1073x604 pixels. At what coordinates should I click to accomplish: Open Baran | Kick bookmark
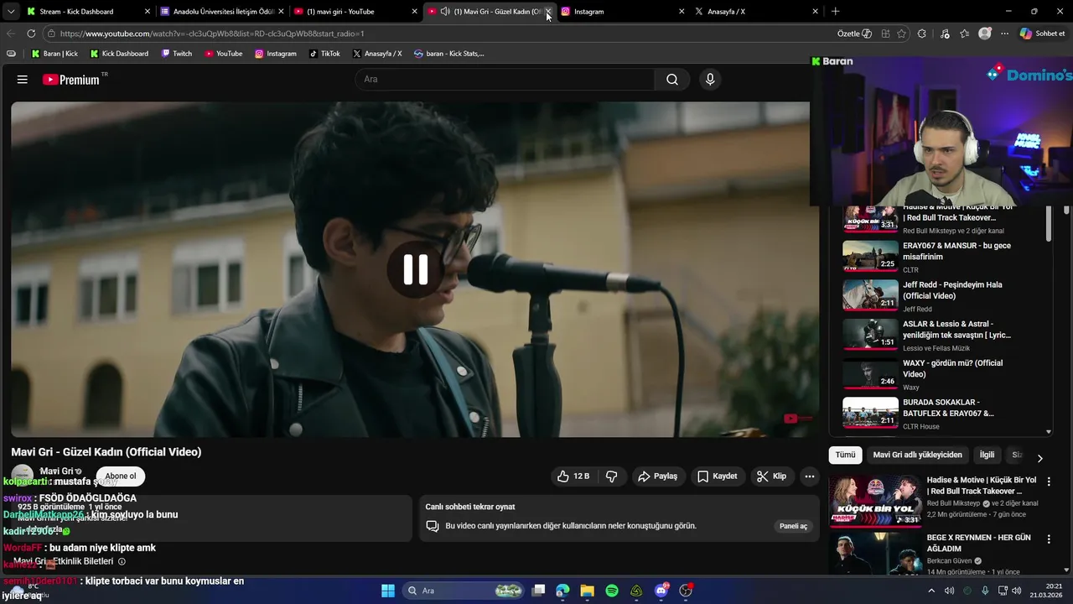tap(54, 54)
